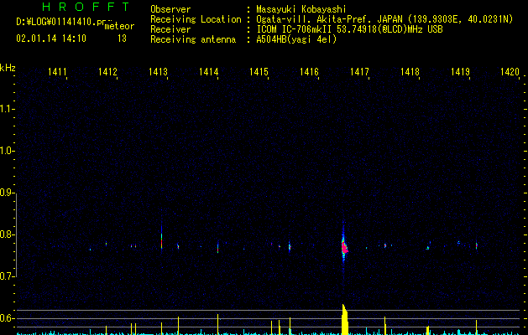This screenshot has width=528, height=335.
Task: Click the 'meteor' counter label
Action: tap(119, 26)
